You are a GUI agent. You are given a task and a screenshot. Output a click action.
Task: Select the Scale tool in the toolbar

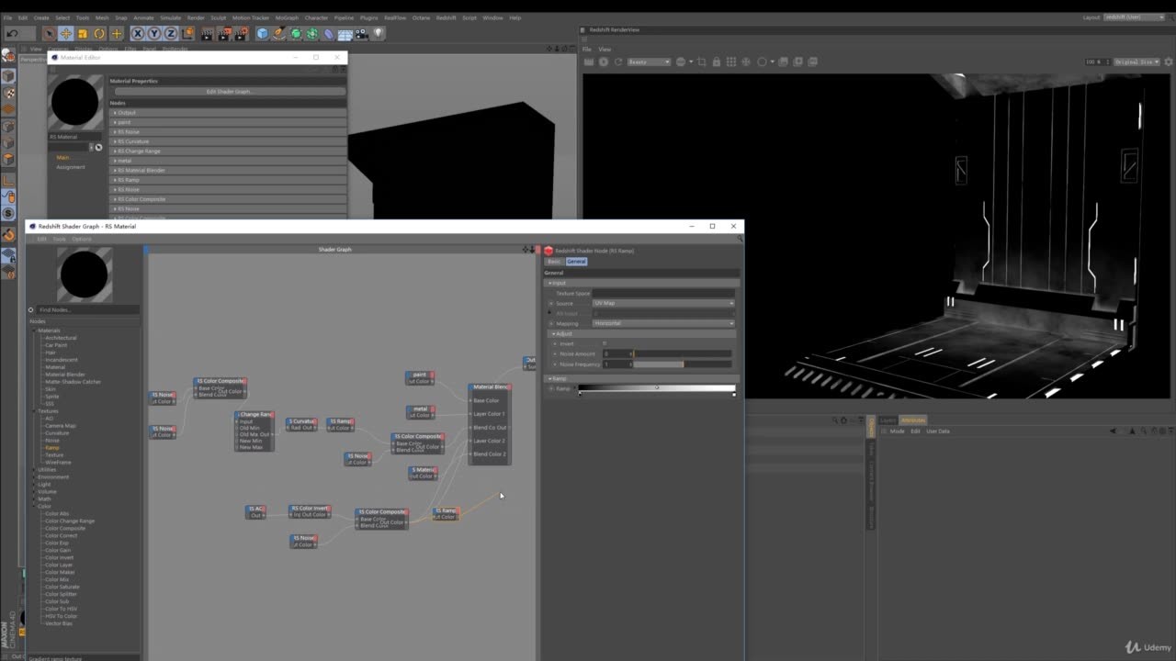coord(83,33)
